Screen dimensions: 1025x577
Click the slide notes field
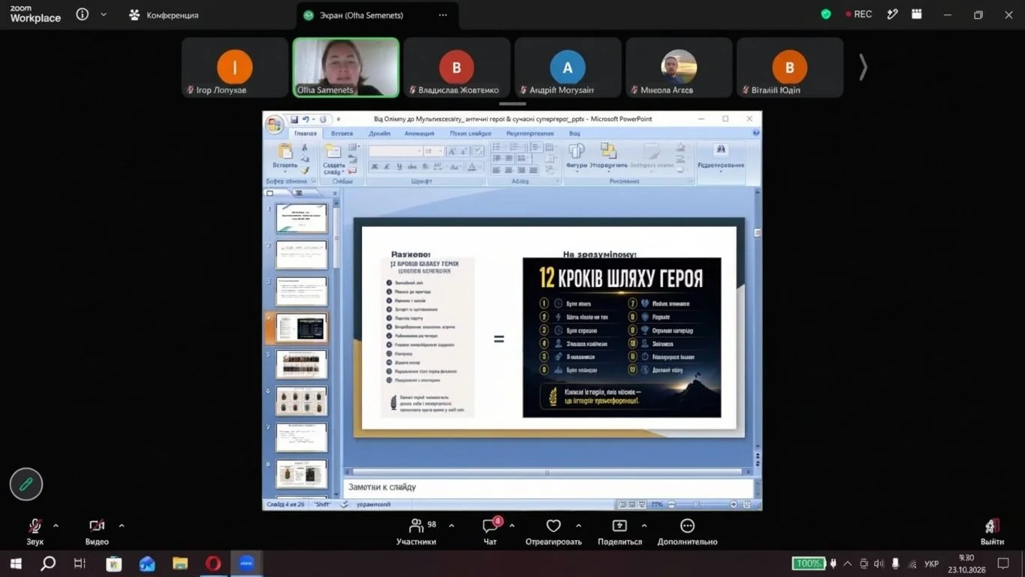pyautogui.click(x=547, y=487)
